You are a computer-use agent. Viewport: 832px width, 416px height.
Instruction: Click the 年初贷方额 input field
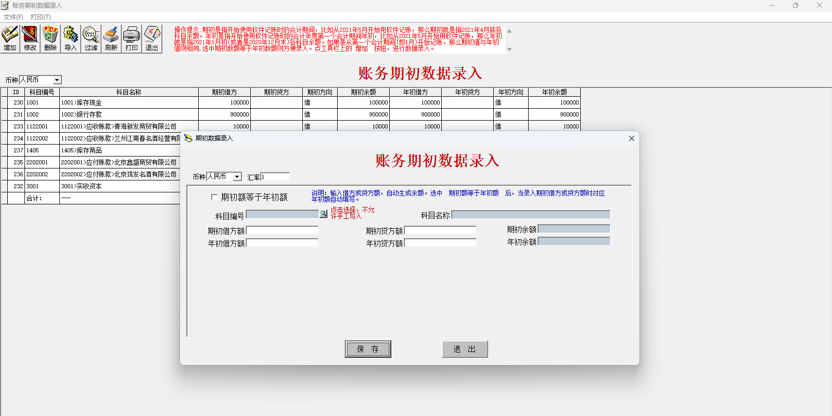(x=440, y=243)
